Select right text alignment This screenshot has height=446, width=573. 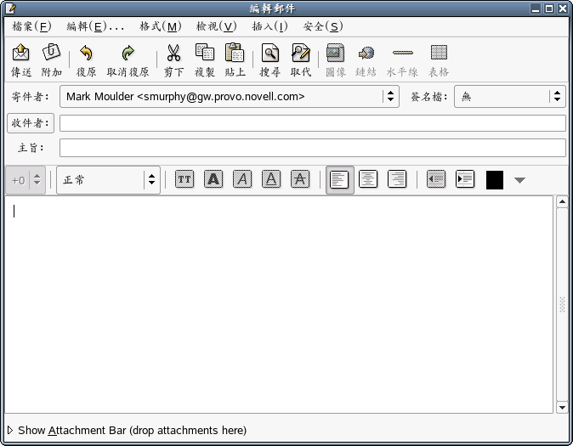click(x=397, y=179)
